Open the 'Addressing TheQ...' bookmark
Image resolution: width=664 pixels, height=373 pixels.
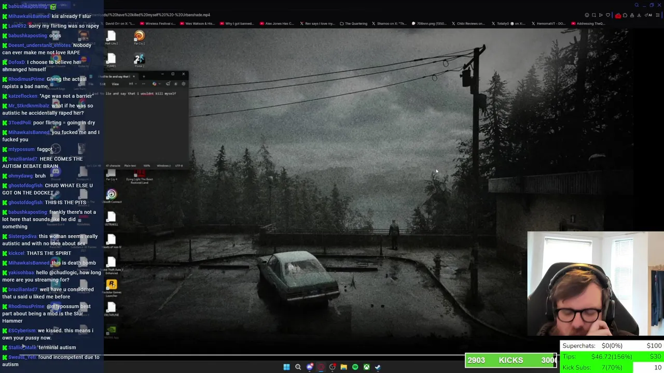[x=588, y=23]
